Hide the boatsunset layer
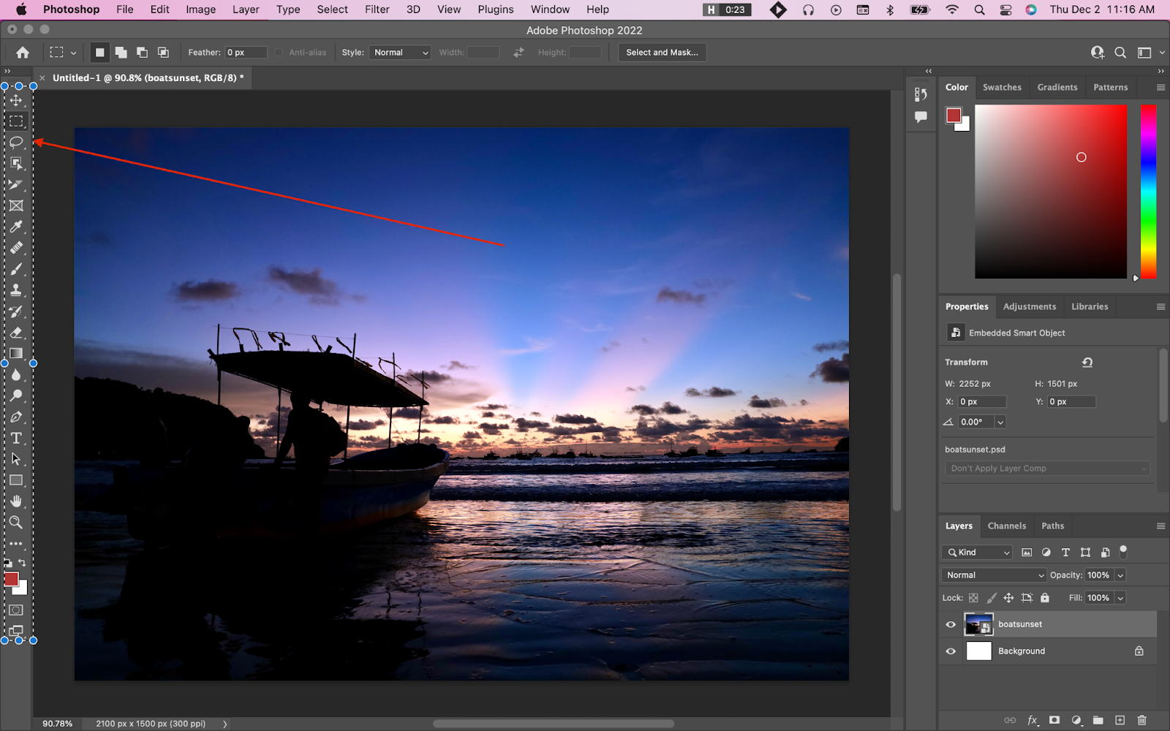The height and width of the screenshot is (731, 1170). click(951, 624)
